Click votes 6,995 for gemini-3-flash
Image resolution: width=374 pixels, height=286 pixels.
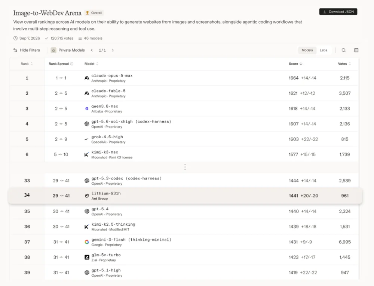pos(345,242)
